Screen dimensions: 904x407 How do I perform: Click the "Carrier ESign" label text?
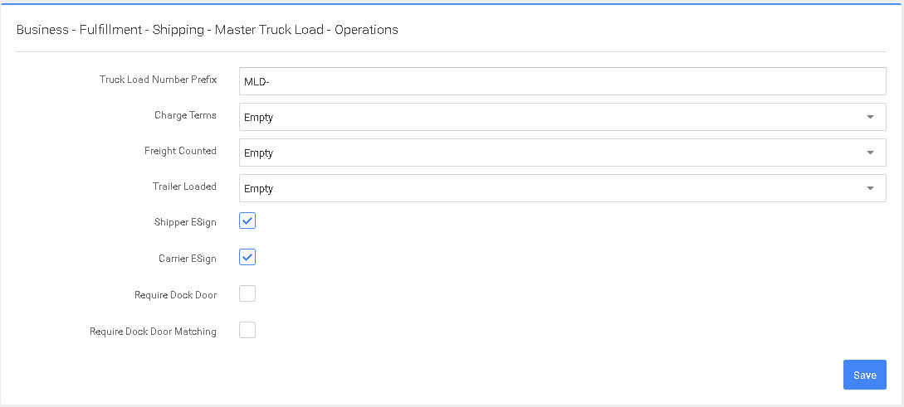(188, 259)
